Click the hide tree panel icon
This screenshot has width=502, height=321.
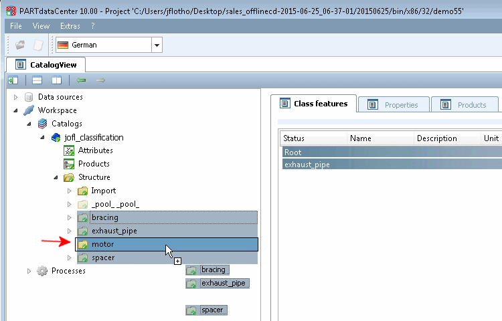(x=13, y=80)
